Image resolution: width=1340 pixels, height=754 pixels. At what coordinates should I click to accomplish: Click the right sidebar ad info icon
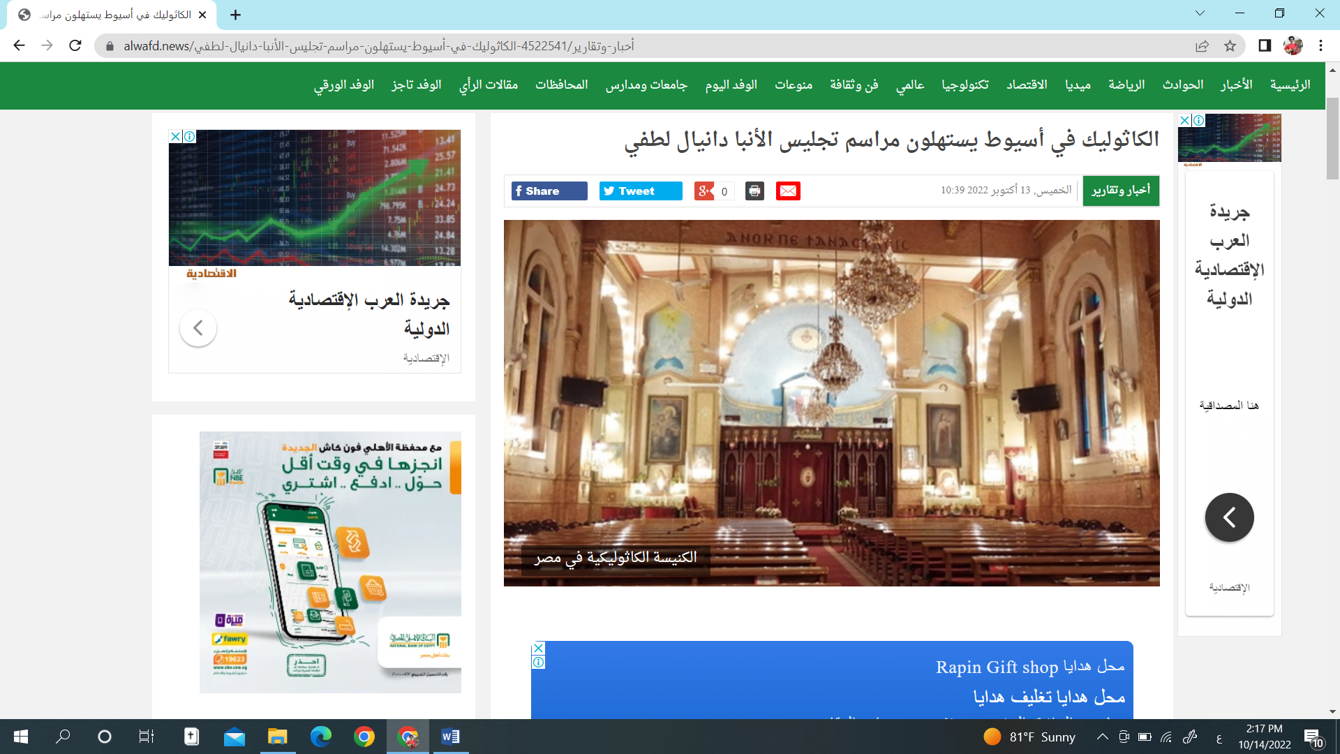pyautogui.click(x=1198, y=121)
